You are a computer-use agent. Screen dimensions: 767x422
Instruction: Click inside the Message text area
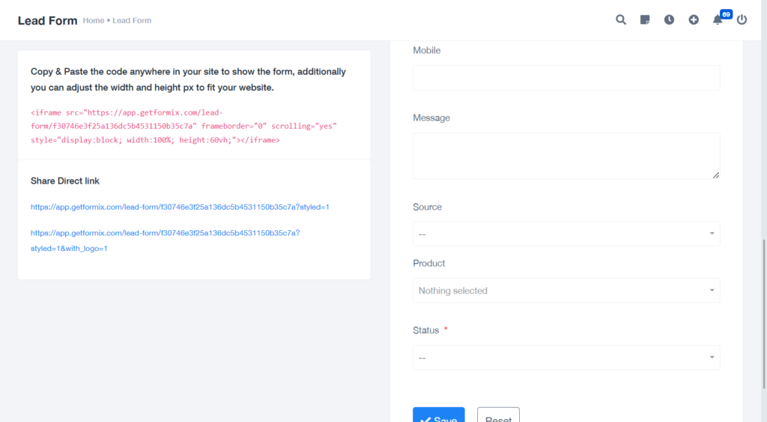coord(566,156)
